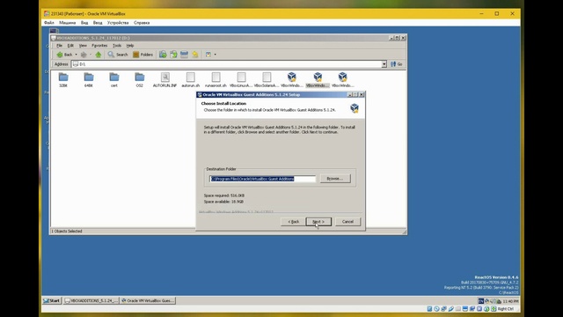Screen dimensions: 563x317
Task: Open Search in the explorer toolbar
Action: tap(118, 55)
